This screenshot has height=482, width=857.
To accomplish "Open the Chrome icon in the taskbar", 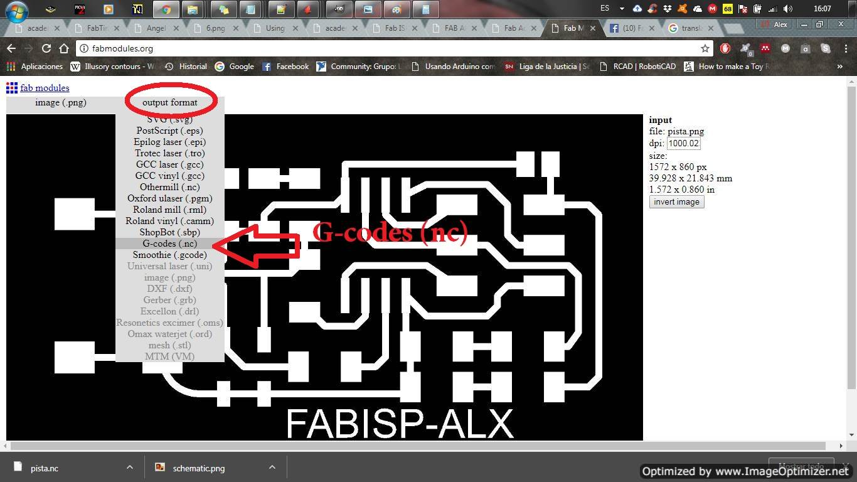I will tap(166, 9).
